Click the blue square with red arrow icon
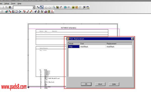The width and height of the screenshot is (151, 92). (x=13, y=11)
